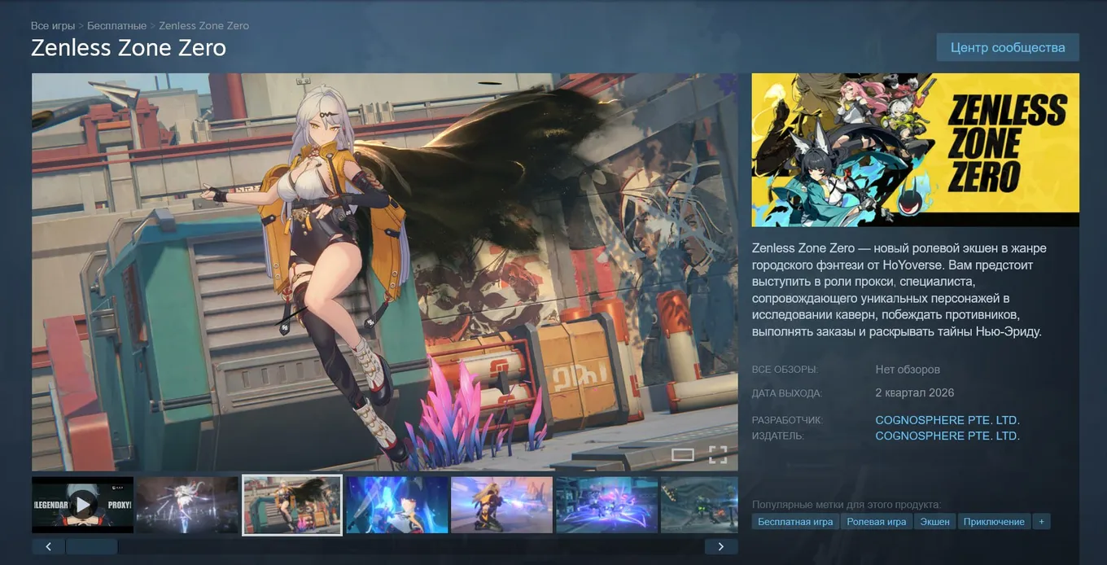Go to Все игры breadcrumb
Screen dimensions: 1107x565
pos(53,25)
